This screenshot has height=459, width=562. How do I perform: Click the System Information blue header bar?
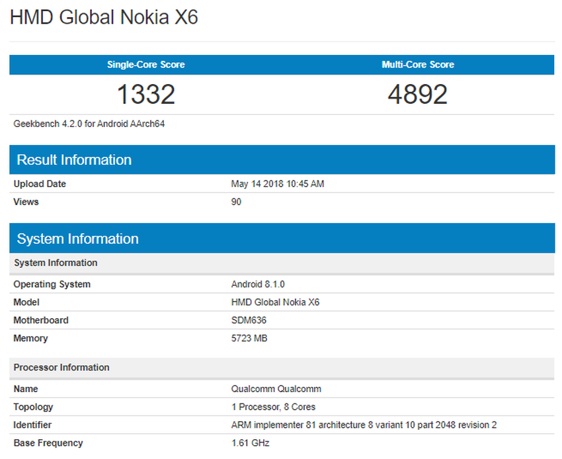click(x=77, y=238)
